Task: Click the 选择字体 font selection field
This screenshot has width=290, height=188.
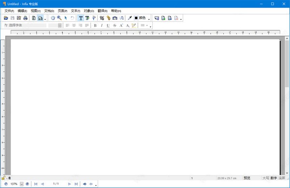Action: coord(25,25)
